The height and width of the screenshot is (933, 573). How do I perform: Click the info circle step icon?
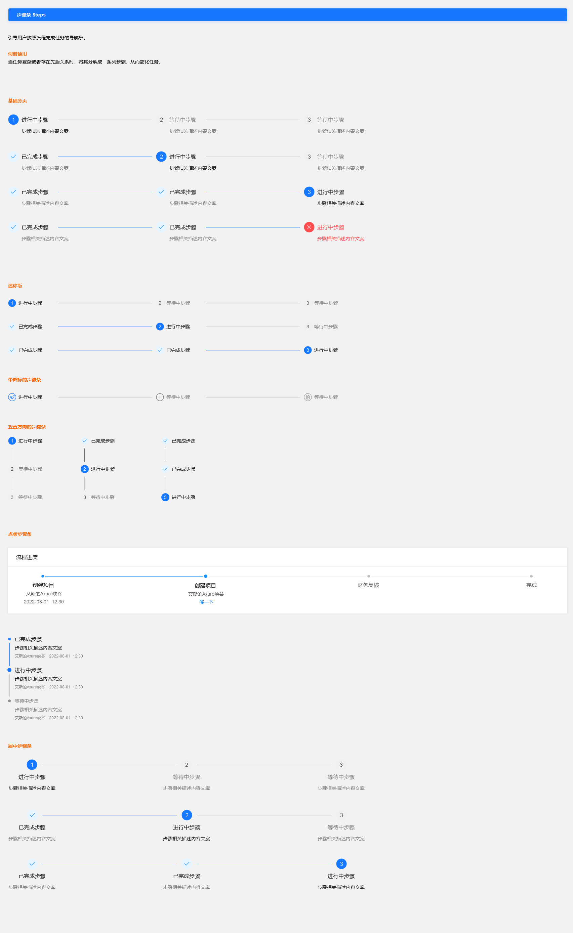[160, 397]
